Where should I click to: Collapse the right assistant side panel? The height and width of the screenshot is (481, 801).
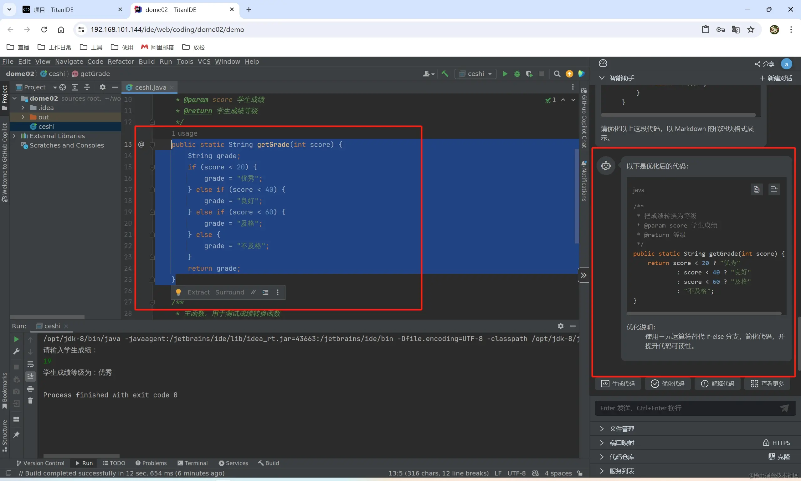583,275
